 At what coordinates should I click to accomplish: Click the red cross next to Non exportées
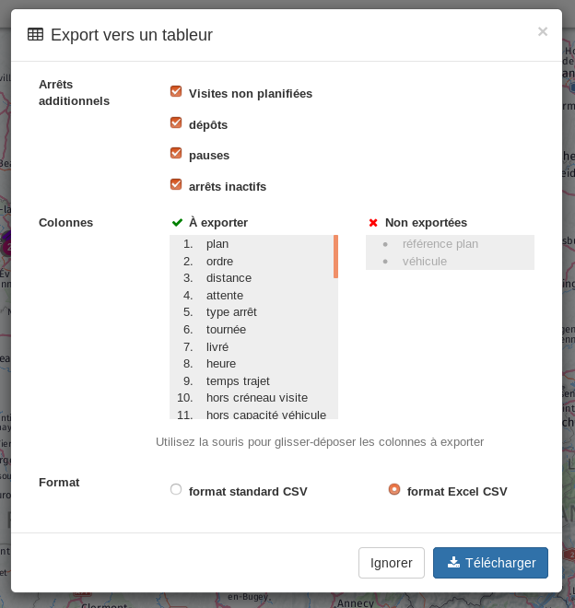pyautogui.click(x=373, y=223)
